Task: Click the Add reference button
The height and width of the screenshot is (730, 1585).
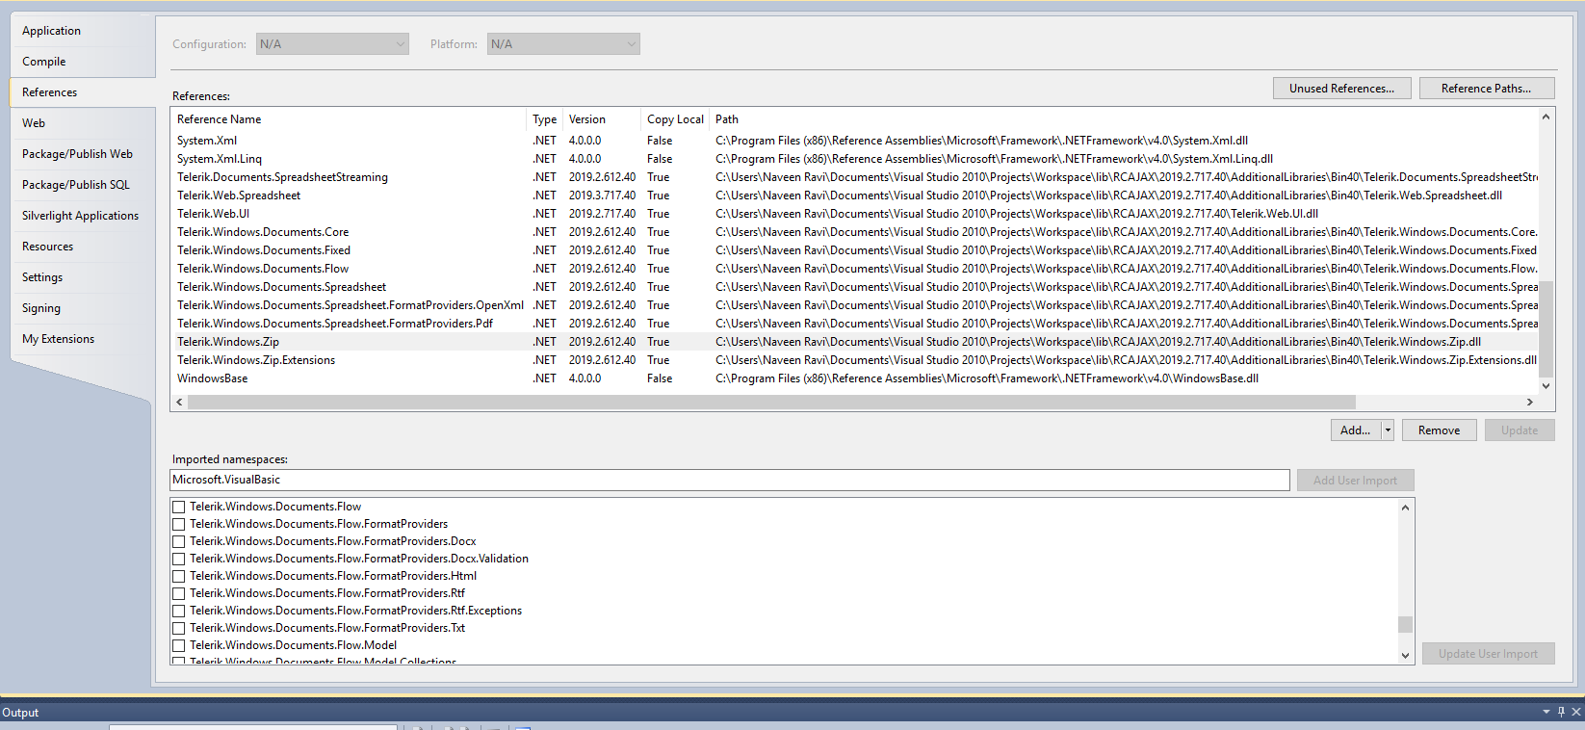Action: (x=1356, y=430)
